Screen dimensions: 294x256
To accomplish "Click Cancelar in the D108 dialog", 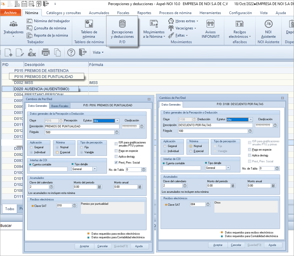I will (236, 245).
